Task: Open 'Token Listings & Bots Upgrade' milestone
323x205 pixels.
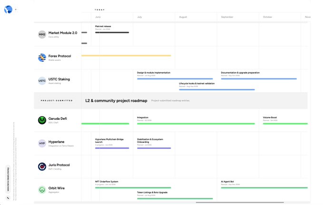Action: (152, 193)
